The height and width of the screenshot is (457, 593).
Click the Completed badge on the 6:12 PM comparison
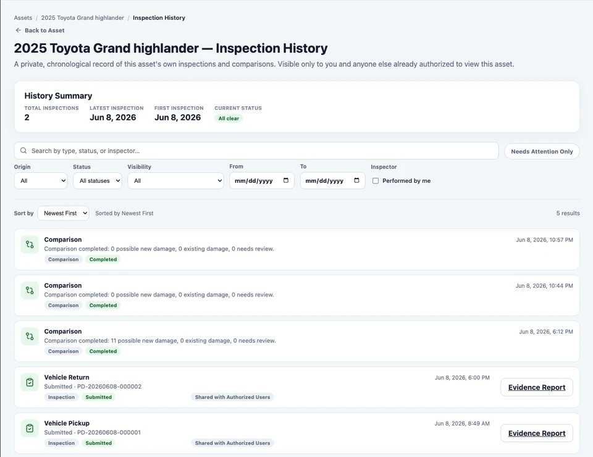pos(103,351)
